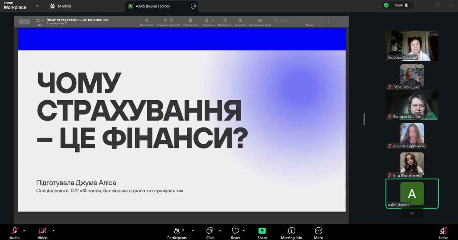Click the green security shield icon
The width and height of the screenshot is (458, 240).
pos(386,5)
